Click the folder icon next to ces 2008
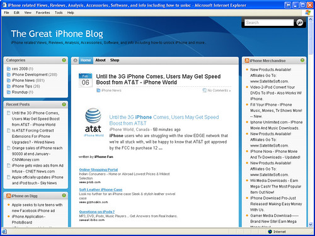This screenshot has width=315, height=236. 9,69
